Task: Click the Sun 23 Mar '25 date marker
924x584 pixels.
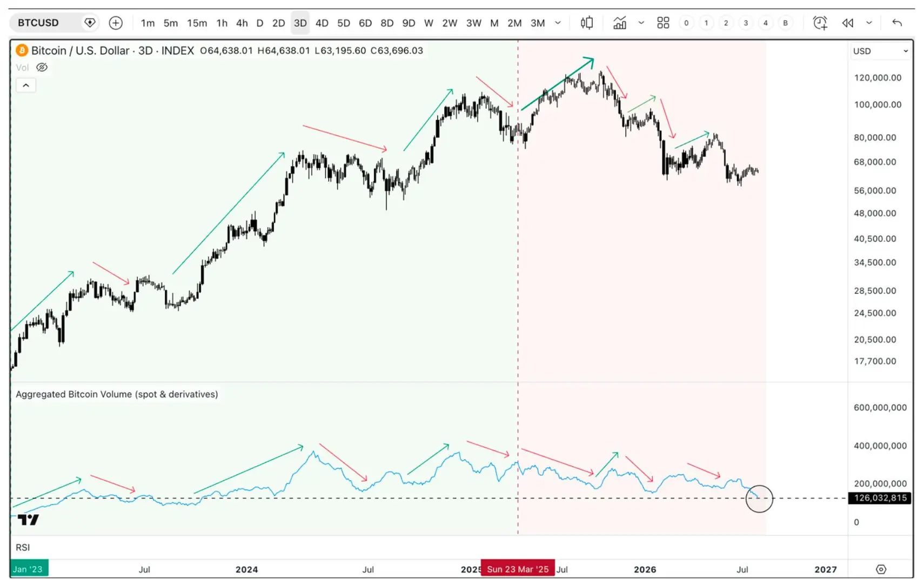Action: [x=518, y=569]
